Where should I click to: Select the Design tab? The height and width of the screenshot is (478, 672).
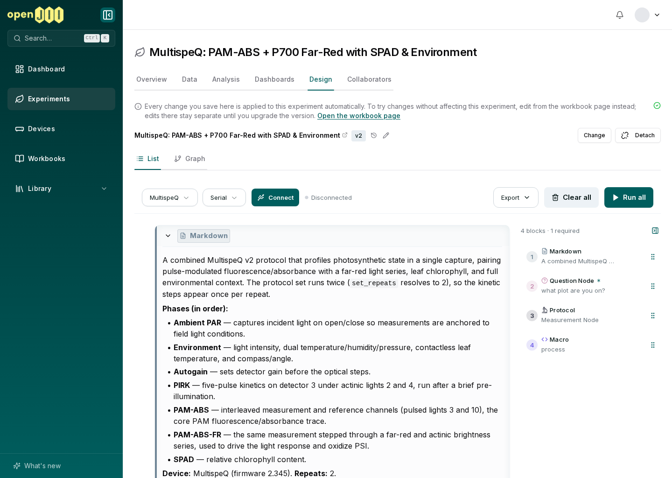click(x=321, y=79)
